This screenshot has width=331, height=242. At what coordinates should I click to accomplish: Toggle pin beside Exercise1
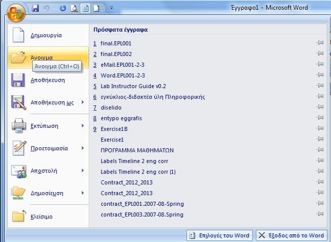320,139
